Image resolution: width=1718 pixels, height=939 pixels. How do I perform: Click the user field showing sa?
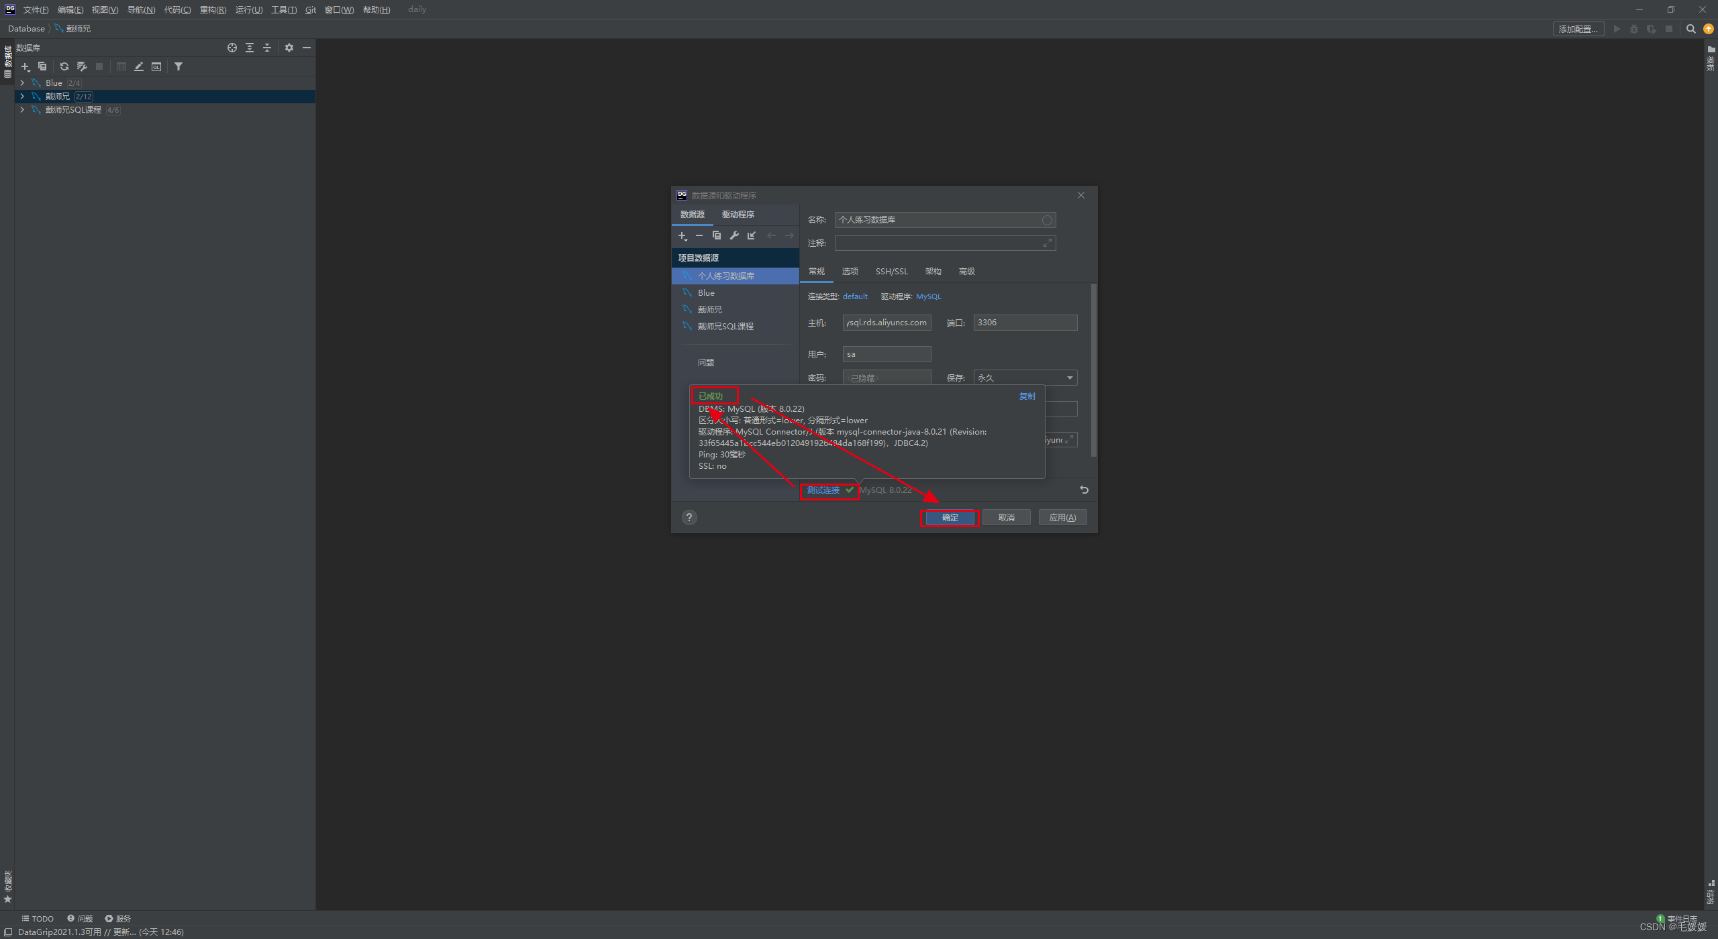tap(887, 354)
